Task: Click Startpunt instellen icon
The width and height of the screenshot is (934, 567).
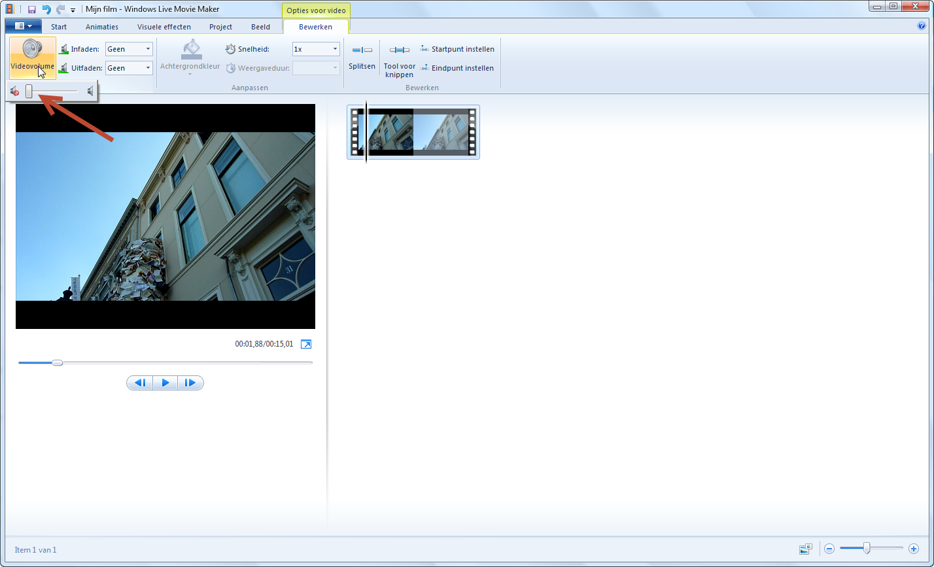Action: [x=424, y=49]
